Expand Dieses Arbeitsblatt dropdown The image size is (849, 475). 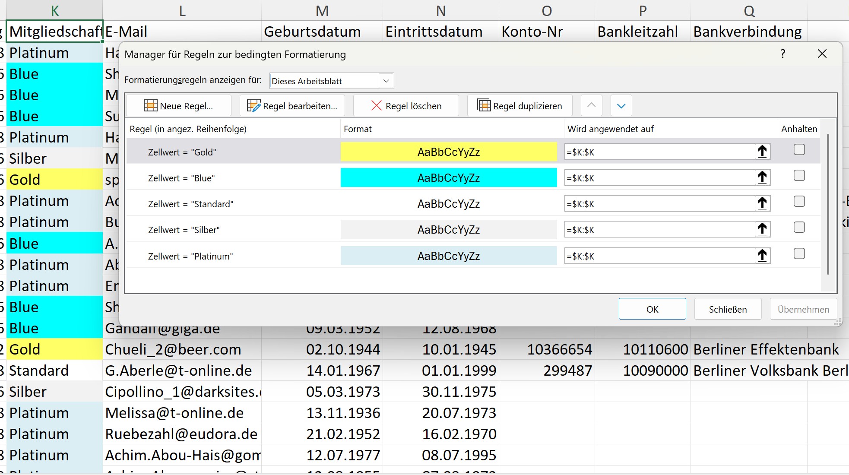[x=386, y=81]
